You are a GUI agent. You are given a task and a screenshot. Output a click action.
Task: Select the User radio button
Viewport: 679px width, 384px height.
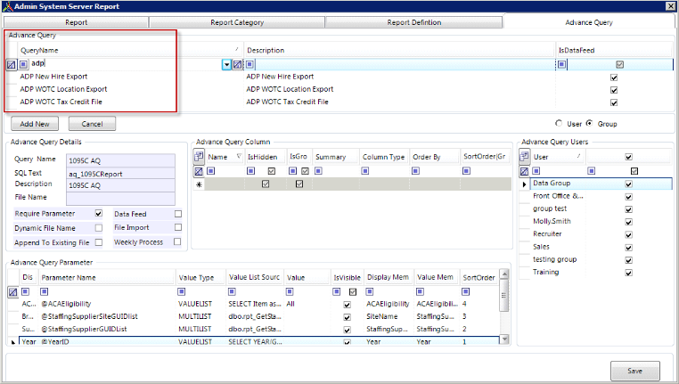559,123
